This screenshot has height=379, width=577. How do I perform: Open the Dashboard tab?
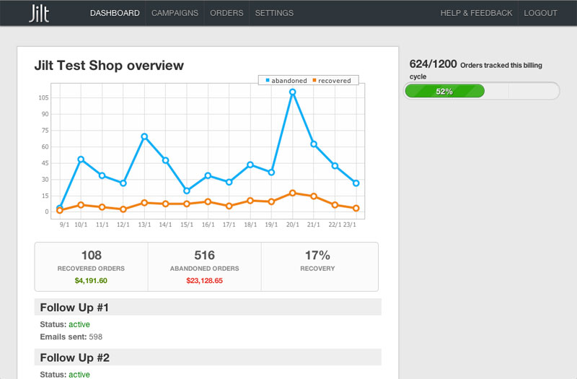click(115, 13)
